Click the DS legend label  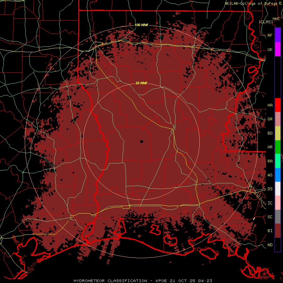coord(270,189)
